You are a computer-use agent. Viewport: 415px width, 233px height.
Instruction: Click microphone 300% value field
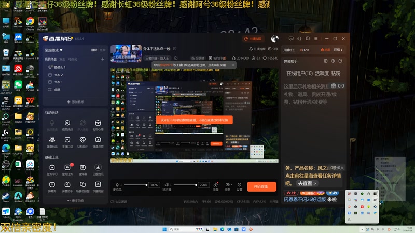154,185
